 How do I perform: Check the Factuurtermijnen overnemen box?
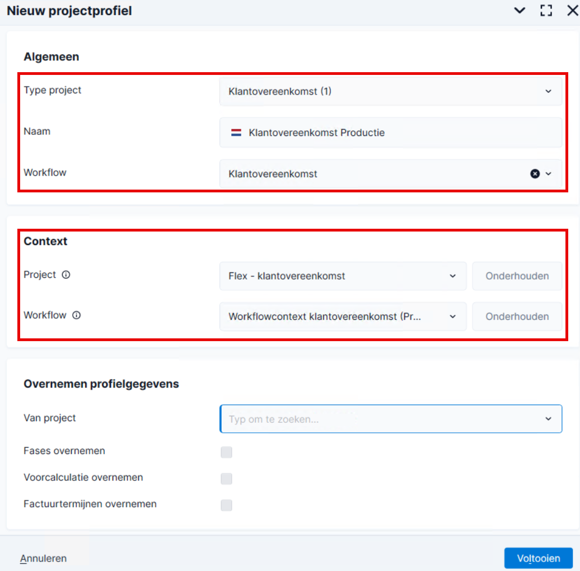tap(226, 505)
